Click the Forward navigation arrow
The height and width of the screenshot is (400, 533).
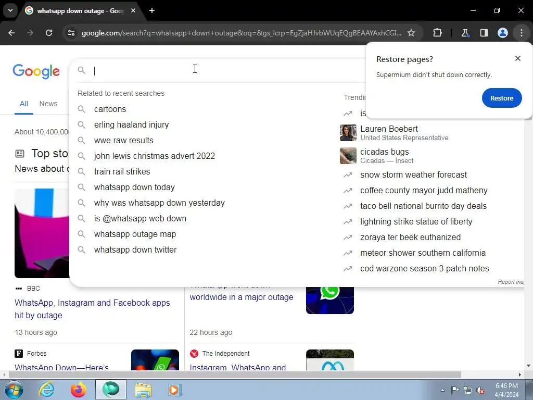(30, 33)
